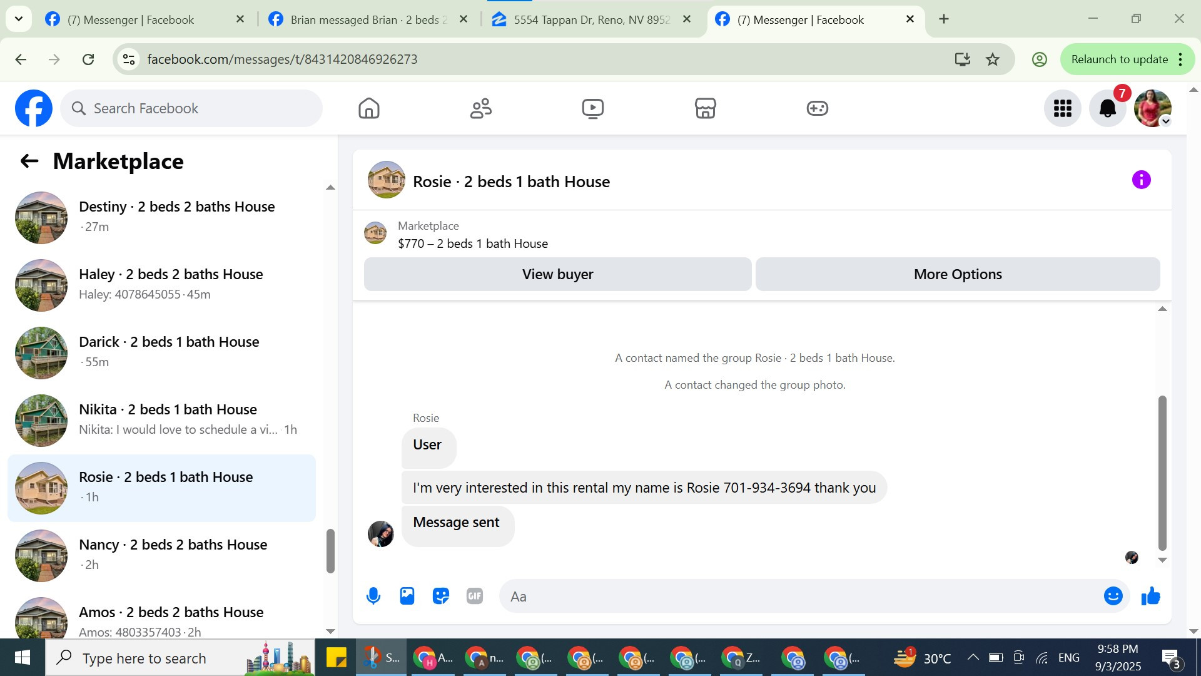The height and width of the screenshot is (676, 1201).
Task: Click the back arrow beside Marketplace
Action: point(29,161)
